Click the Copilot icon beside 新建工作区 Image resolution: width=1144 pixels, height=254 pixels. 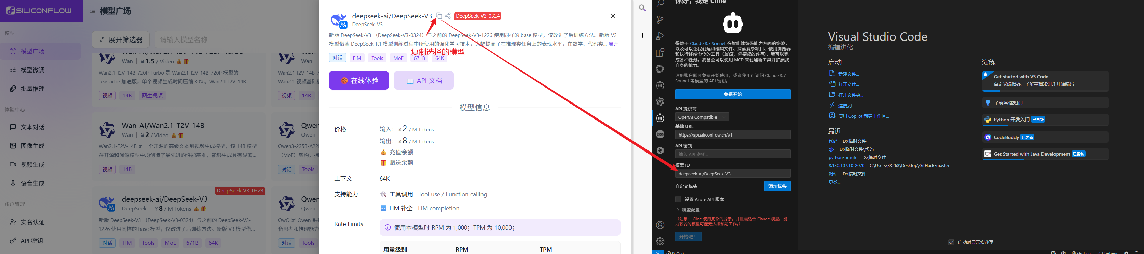pos(832,115)
